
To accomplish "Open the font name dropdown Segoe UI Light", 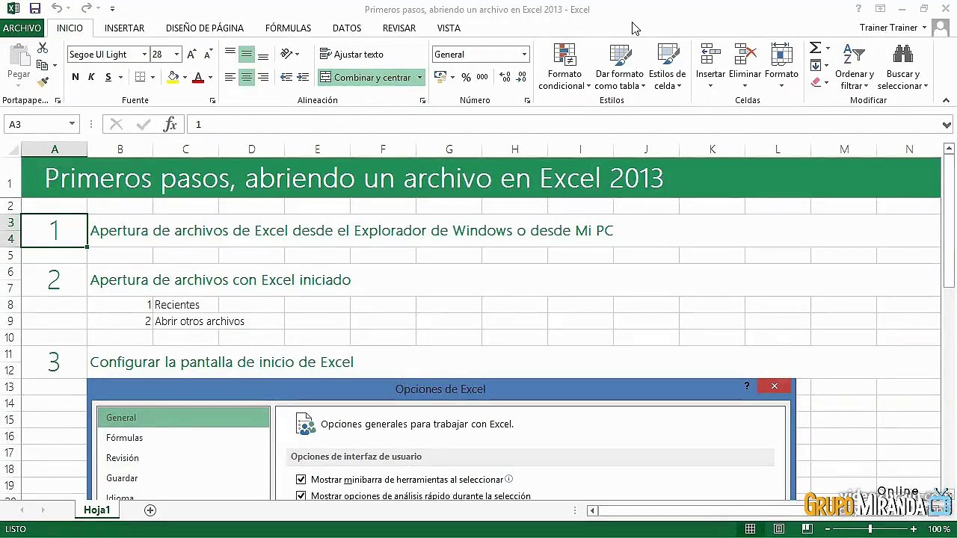I will click(x=144, y=55).
